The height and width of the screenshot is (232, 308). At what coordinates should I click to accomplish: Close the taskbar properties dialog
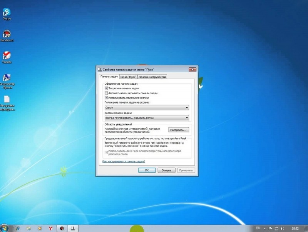point(192,70)
